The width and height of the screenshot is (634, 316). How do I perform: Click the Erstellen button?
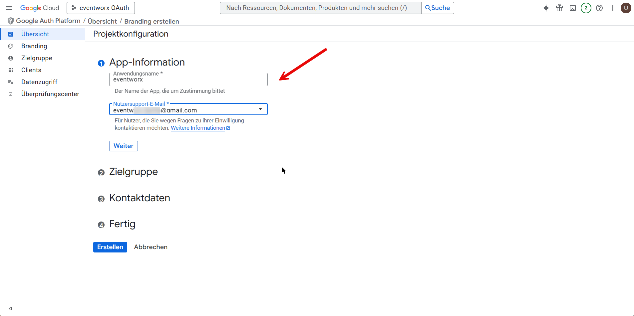pyautogui.click(x=110, y=247)
